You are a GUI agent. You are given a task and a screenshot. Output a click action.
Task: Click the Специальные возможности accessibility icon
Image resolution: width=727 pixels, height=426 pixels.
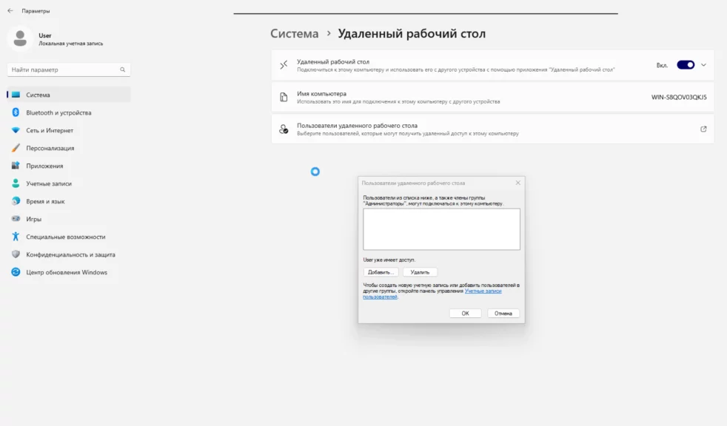(16, 237)
